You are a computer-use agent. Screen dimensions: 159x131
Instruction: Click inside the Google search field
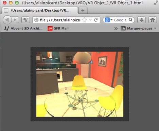pos(120,20)
